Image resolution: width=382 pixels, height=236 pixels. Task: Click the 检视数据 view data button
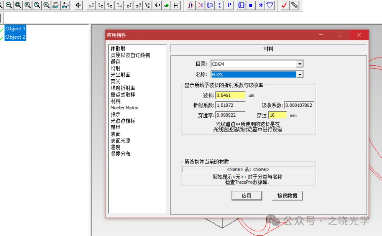pyautogui.click(x=287, y=196)
